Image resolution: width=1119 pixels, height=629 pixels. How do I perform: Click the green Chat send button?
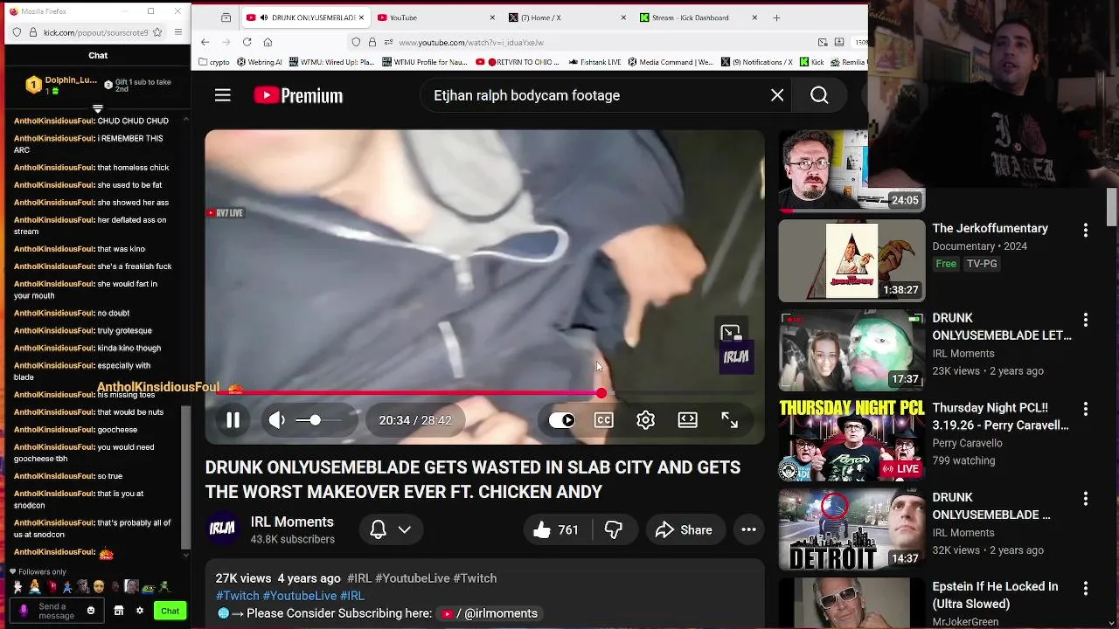pyautogui.click(x=170, y=611)
